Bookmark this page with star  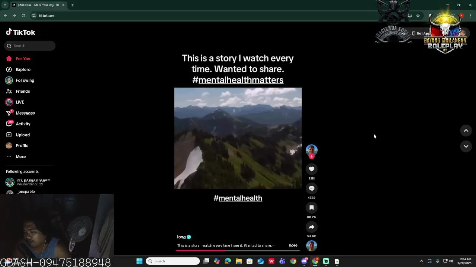click(418, 16)
